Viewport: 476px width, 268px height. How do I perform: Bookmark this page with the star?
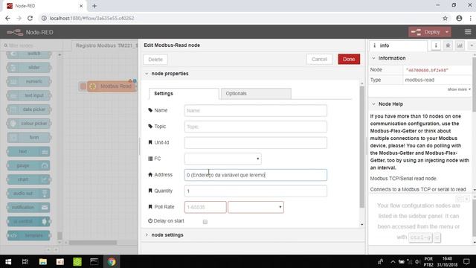coord(445,18)
